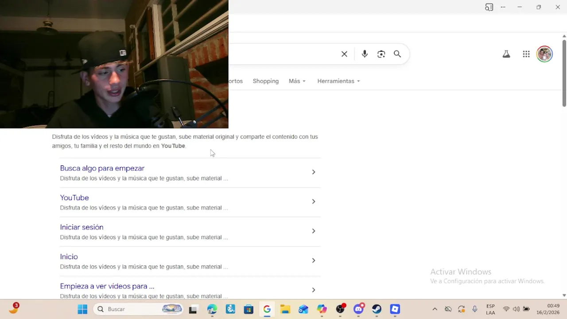Open Discord from the taskbar
This screenshot has height=319, width=567.
[x=358, y=309]
